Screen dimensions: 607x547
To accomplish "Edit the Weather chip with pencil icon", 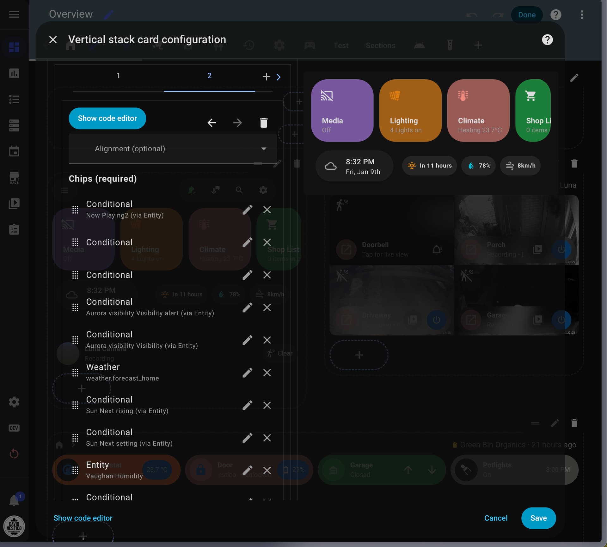I will tap(247, 373).
